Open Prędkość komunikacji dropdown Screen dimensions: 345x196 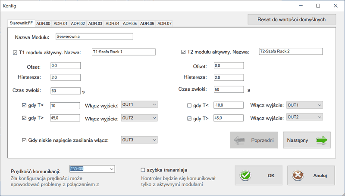(x=111, y=169)
